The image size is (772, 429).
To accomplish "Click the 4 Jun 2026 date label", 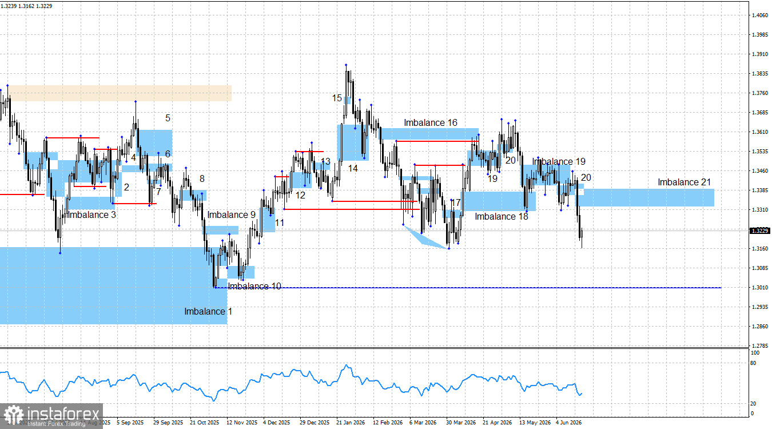I will [570, 423].
